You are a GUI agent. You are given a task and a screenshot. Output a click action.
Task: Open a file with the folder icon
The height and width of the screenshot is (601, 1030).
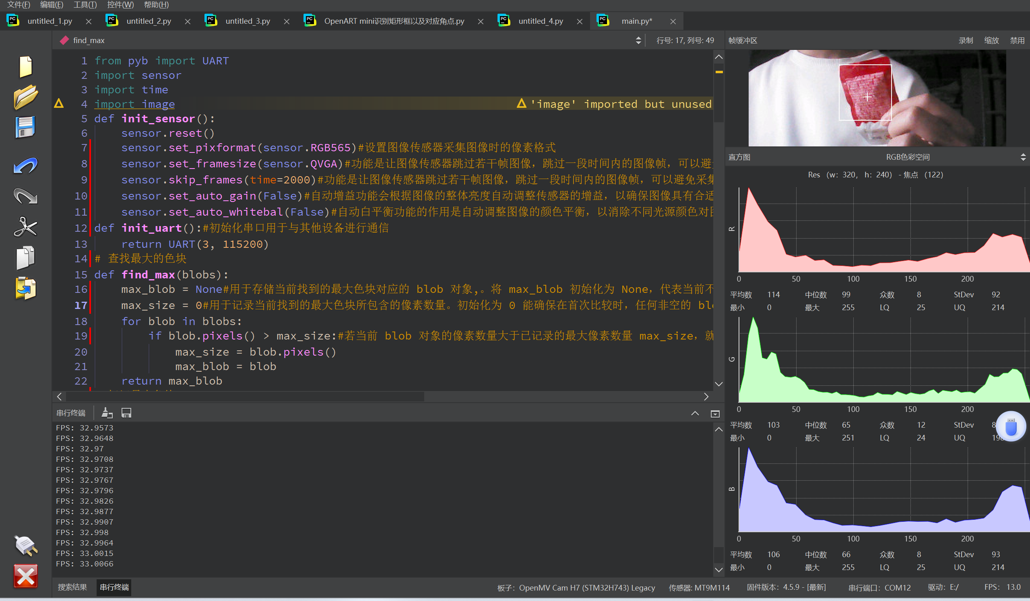[25, 97]
